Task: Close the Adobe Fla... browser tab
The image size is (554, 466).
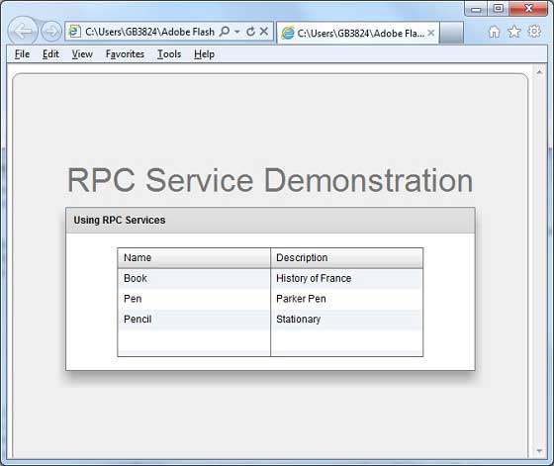Action: [430, 34]
